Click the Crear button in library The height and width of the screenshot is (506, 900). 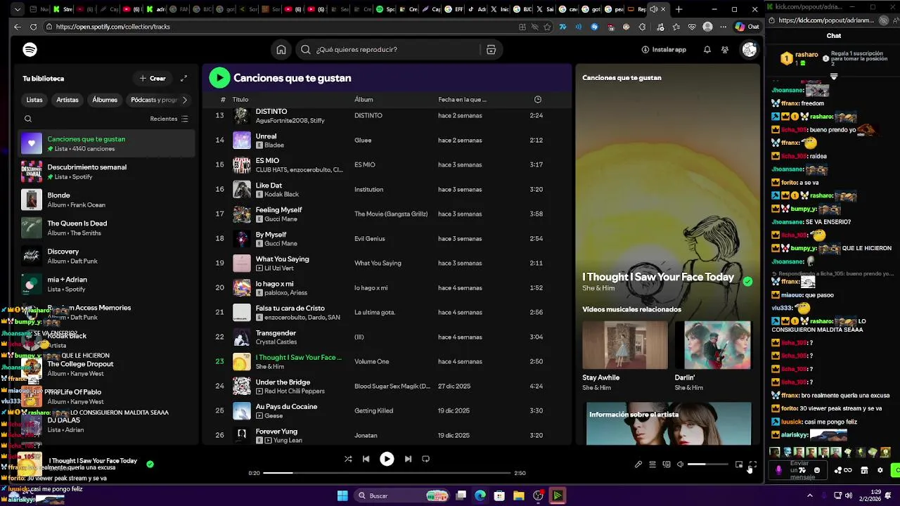point(153,79)
